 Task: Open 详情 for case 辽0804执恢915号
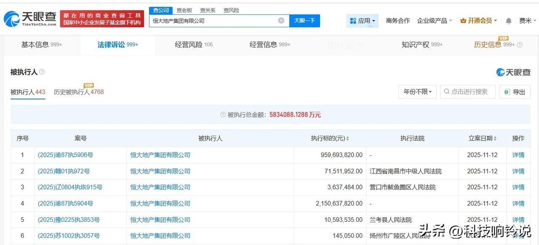click(518, 187)
